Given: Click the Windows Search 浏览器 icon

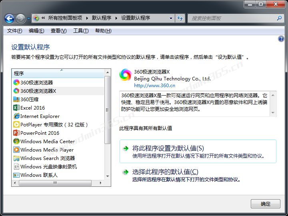Looking at the screenshot, I should click(x=16, y=158).
